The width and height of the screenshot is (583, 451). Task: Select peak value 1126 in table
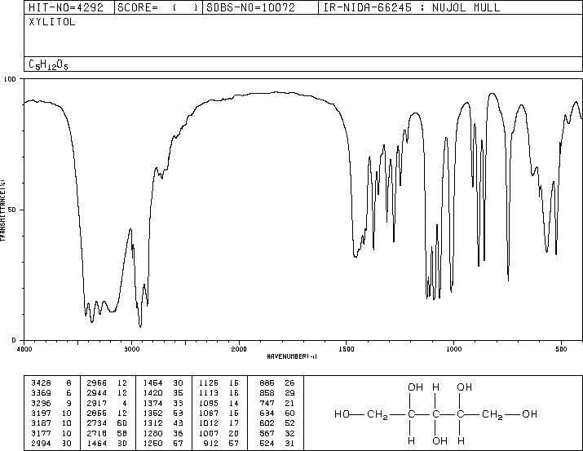(209, 383)
